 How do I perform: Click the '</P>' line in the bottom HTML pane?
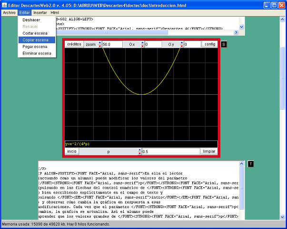(42, 169)
